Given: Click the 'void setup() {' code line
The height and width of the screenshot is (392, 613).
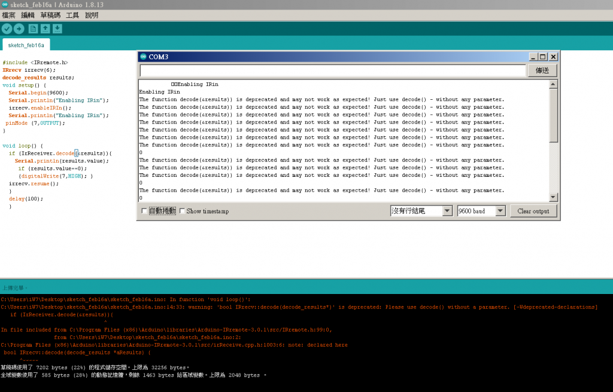Looking at the screenshot, I should 24,85.
